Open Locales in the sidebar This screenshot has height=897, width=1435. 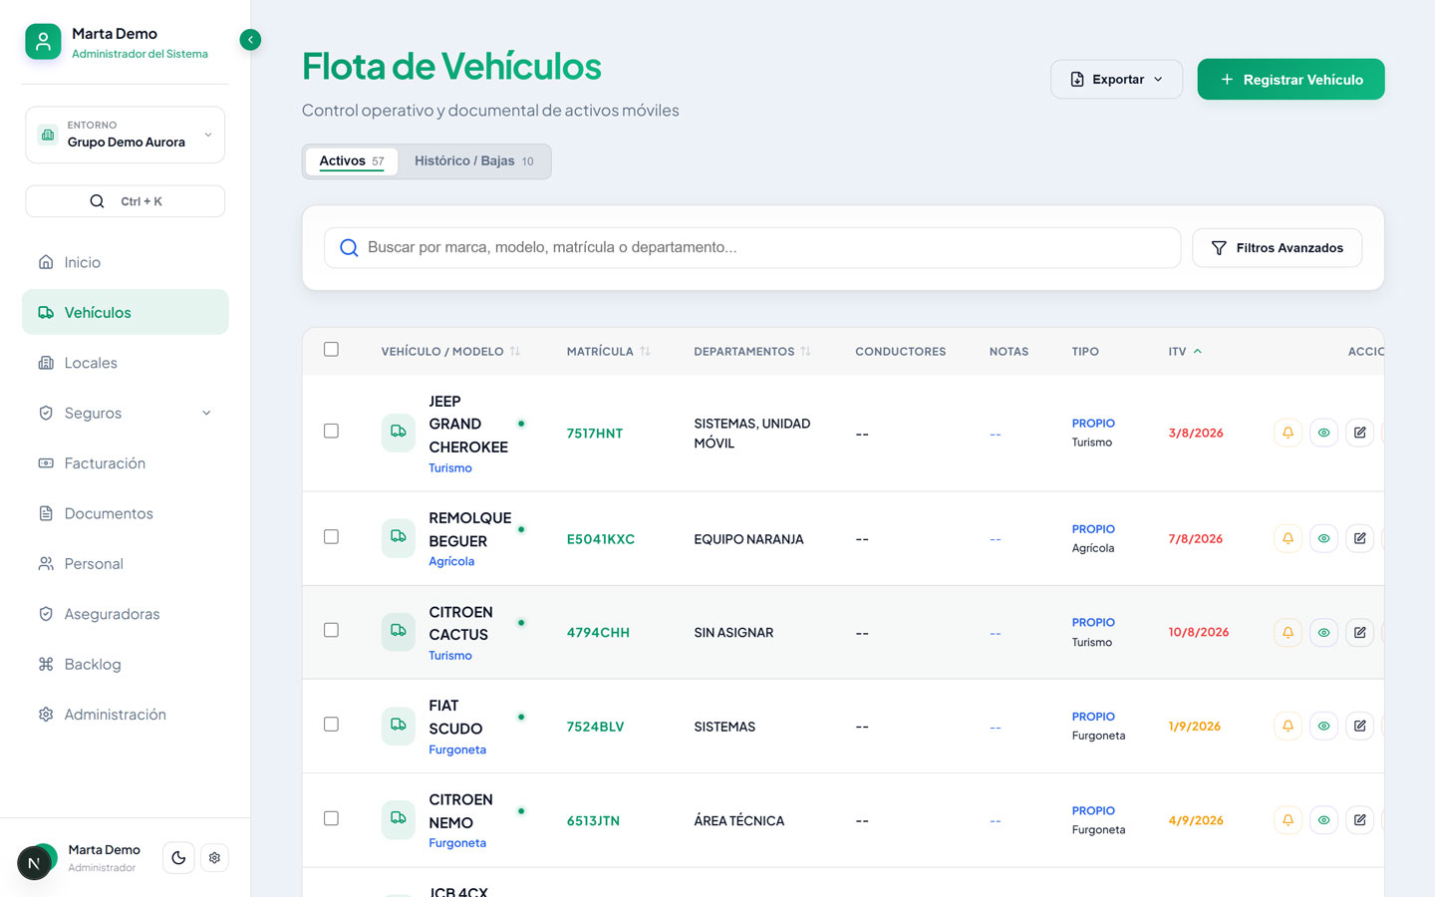126,363
